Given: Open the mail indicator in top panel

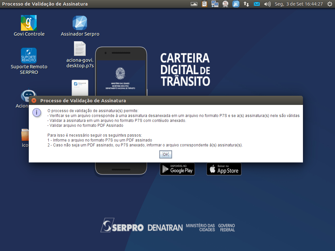Looking at the screenshot, I should [x=256, y=4].
